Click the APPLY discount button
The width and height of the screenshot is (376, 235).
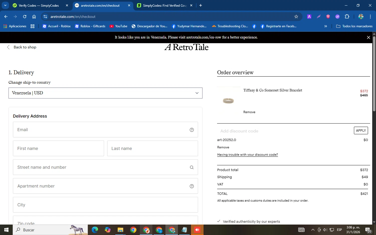361,131
